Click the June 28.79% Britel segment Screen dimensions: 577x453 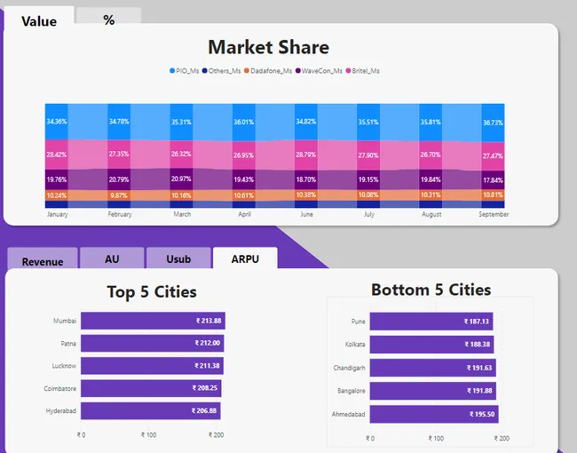click(x=305, y=155)
